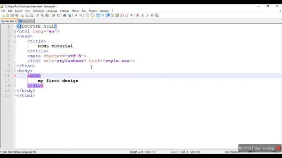Click the Copy toolbar icon
The height and width of the screenshot is (158, 282).
pos(42,15)
